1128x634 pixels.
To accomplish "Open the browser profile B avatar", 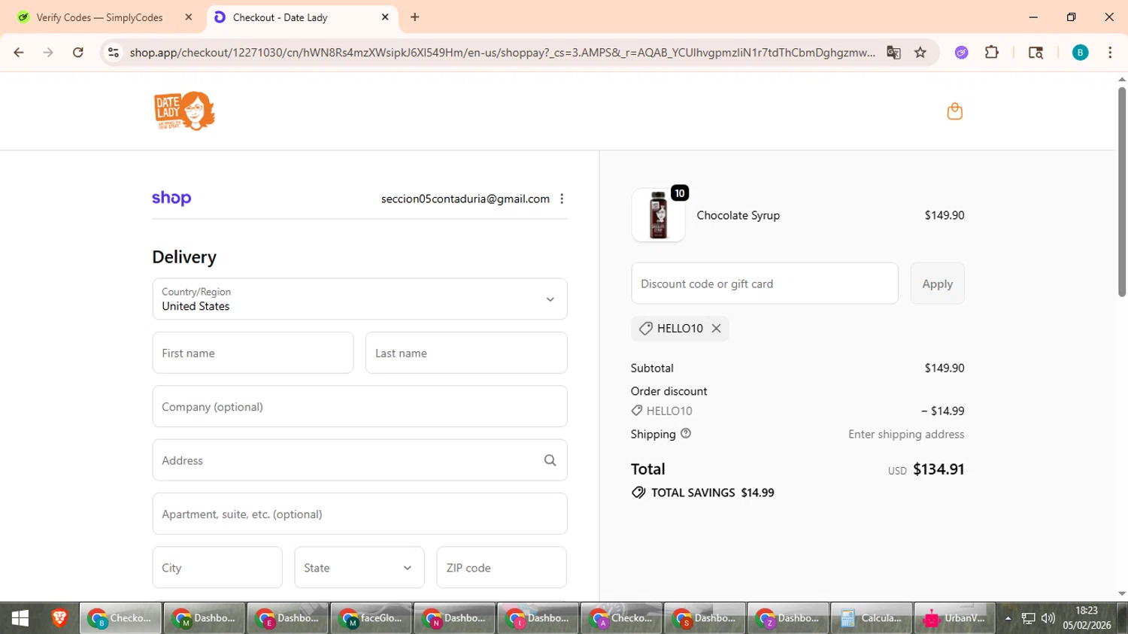I will coord(1080,53).
